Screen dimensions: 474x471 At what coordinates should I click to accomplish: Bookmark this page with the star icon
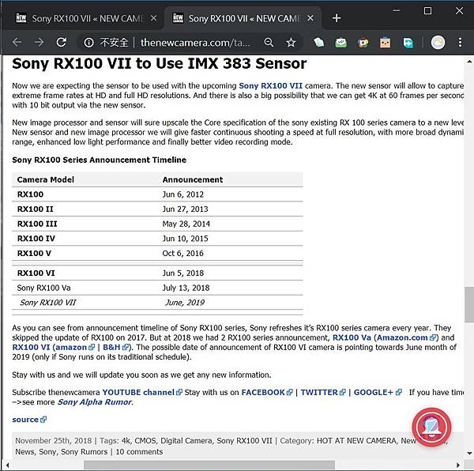pyautogui.click(x=291, y=43)
